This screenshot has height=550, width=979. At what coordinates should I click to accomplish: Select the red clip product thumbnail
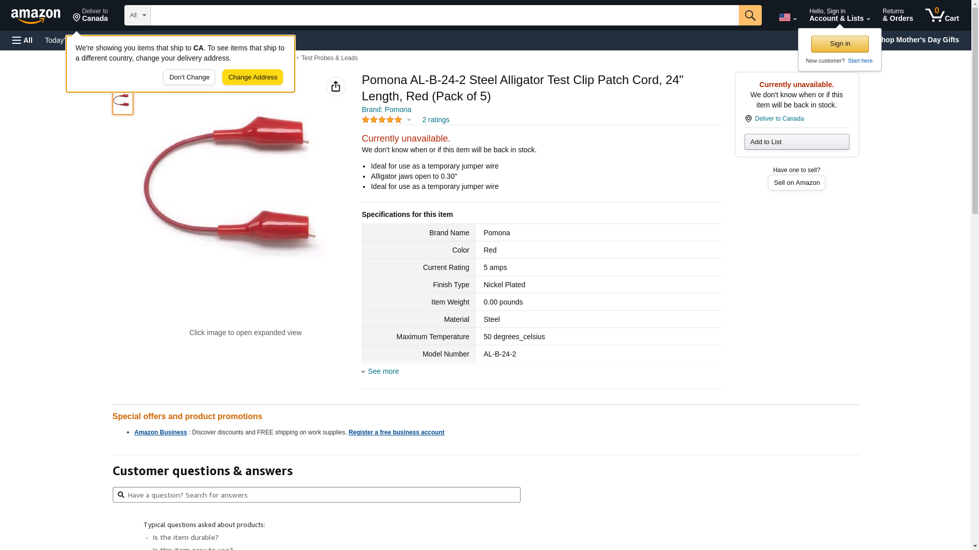122,101
